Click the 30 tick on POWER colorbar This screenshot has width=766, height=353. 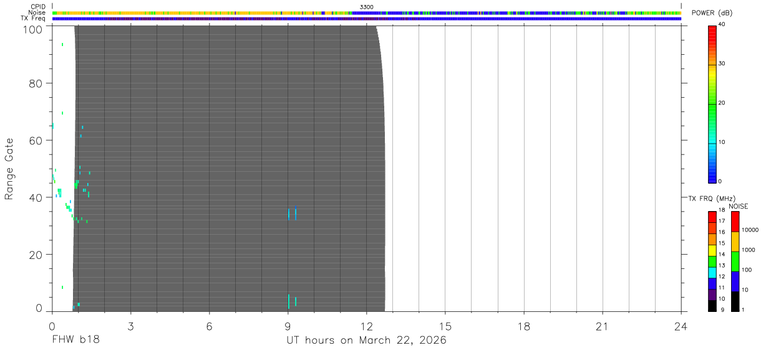click(x=721, y=64)
